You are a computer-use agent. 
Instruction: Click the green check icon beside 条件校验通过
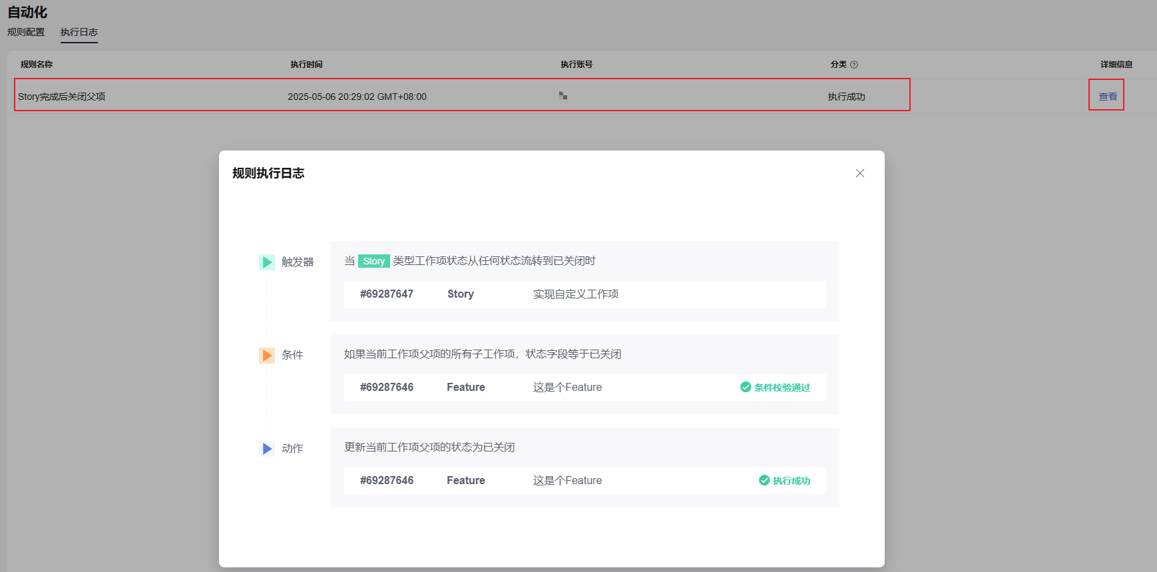coord(746,387)
